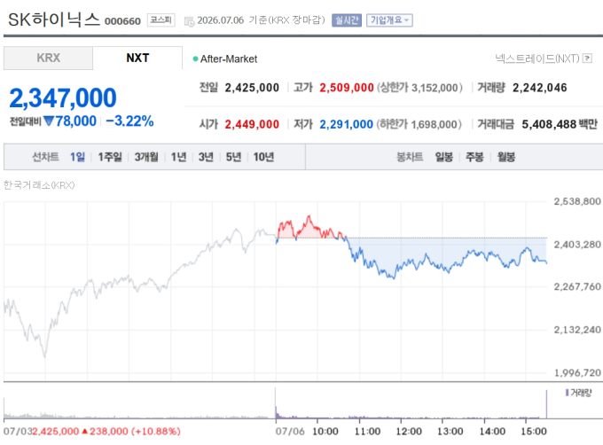Click the green After-Market status dot
603x445 pixels.
point(195,59)
